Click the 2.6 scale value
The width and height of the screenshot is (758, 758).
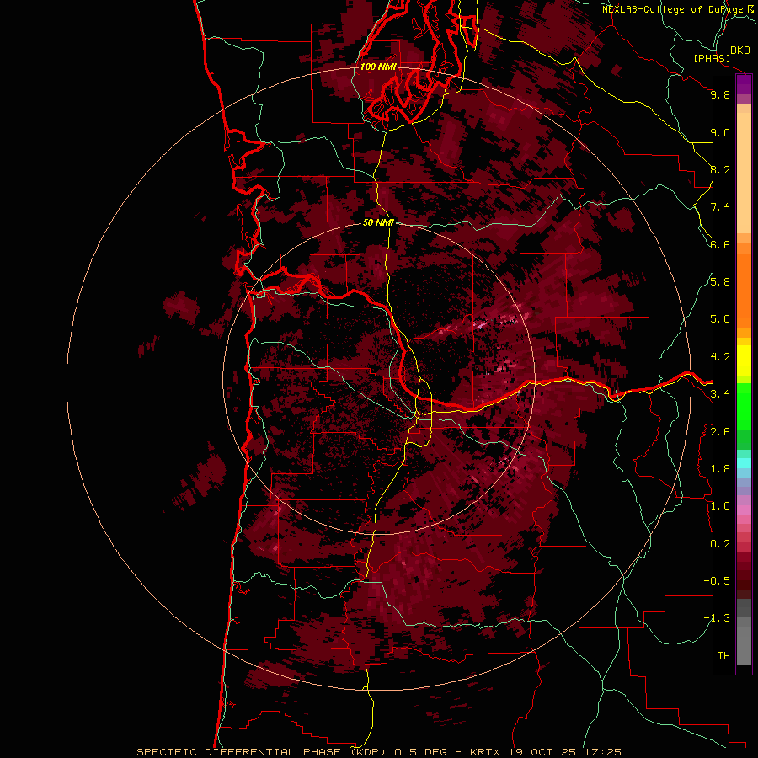720,432
